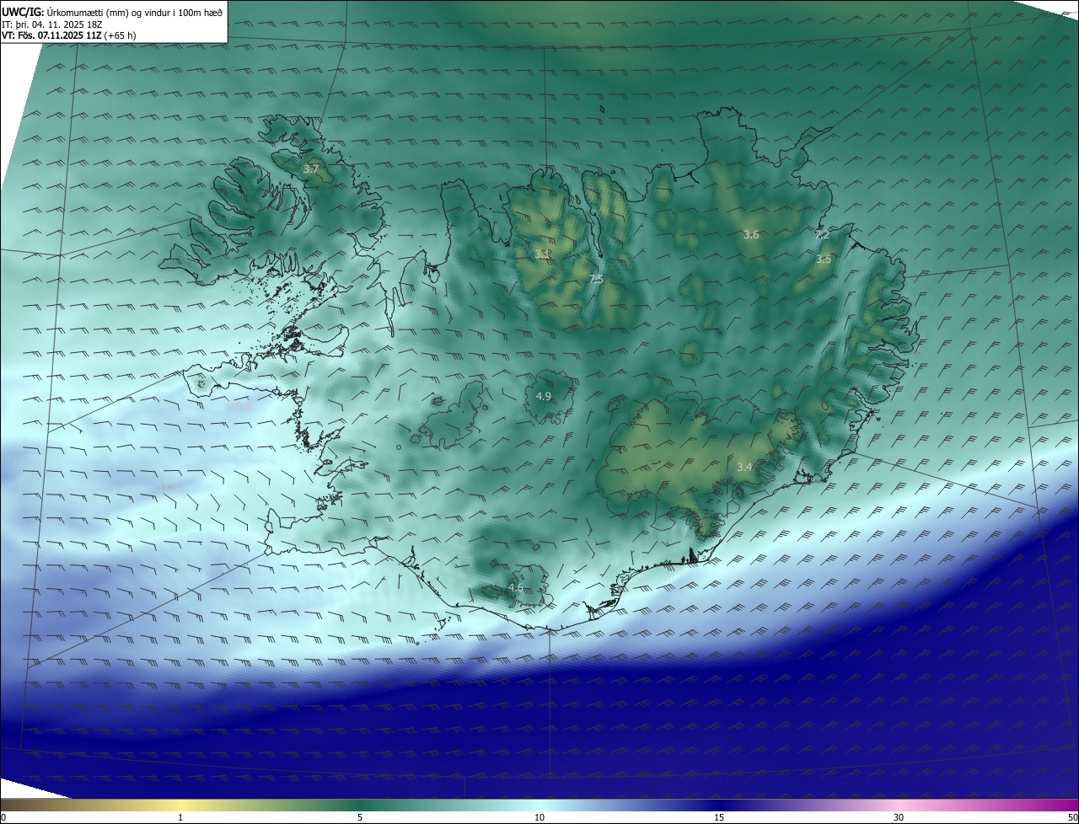This screenshot has width=1079, height=824.
Task: Select the 15 tick on the color scale
Action: click(x=719, y=817)
